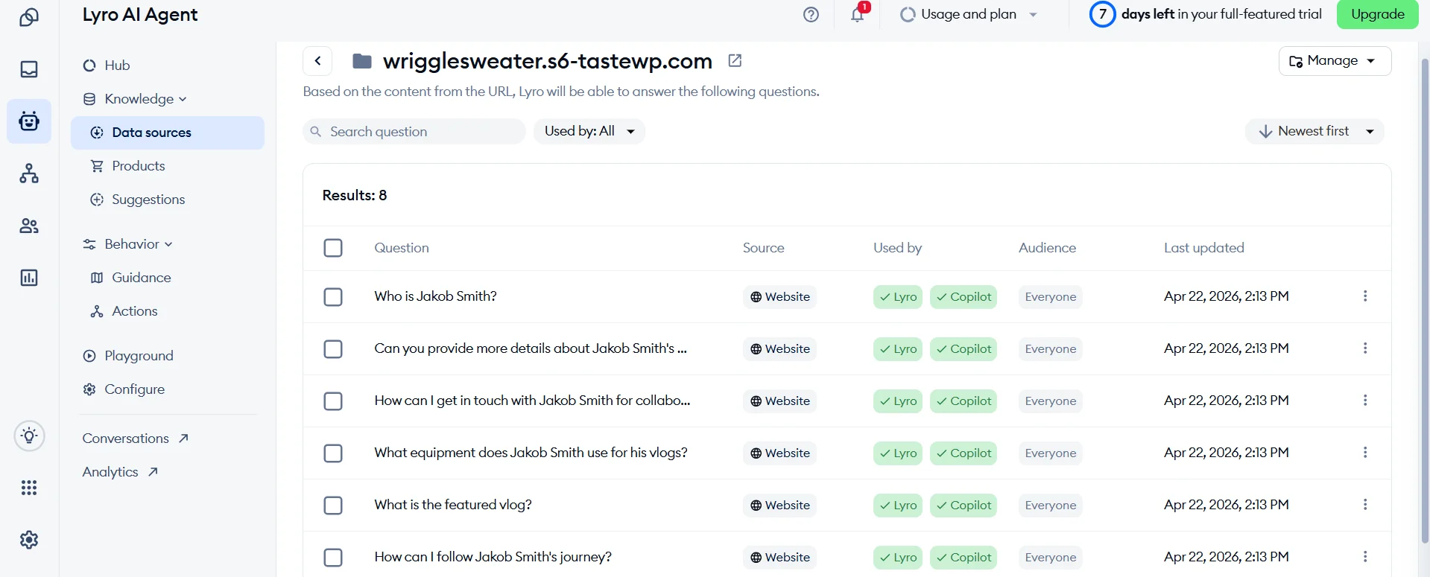Select the Lyro AI bot icon in rail
Screen dimensions: 1430x577
pyautogui.click(x=29, y=121)
